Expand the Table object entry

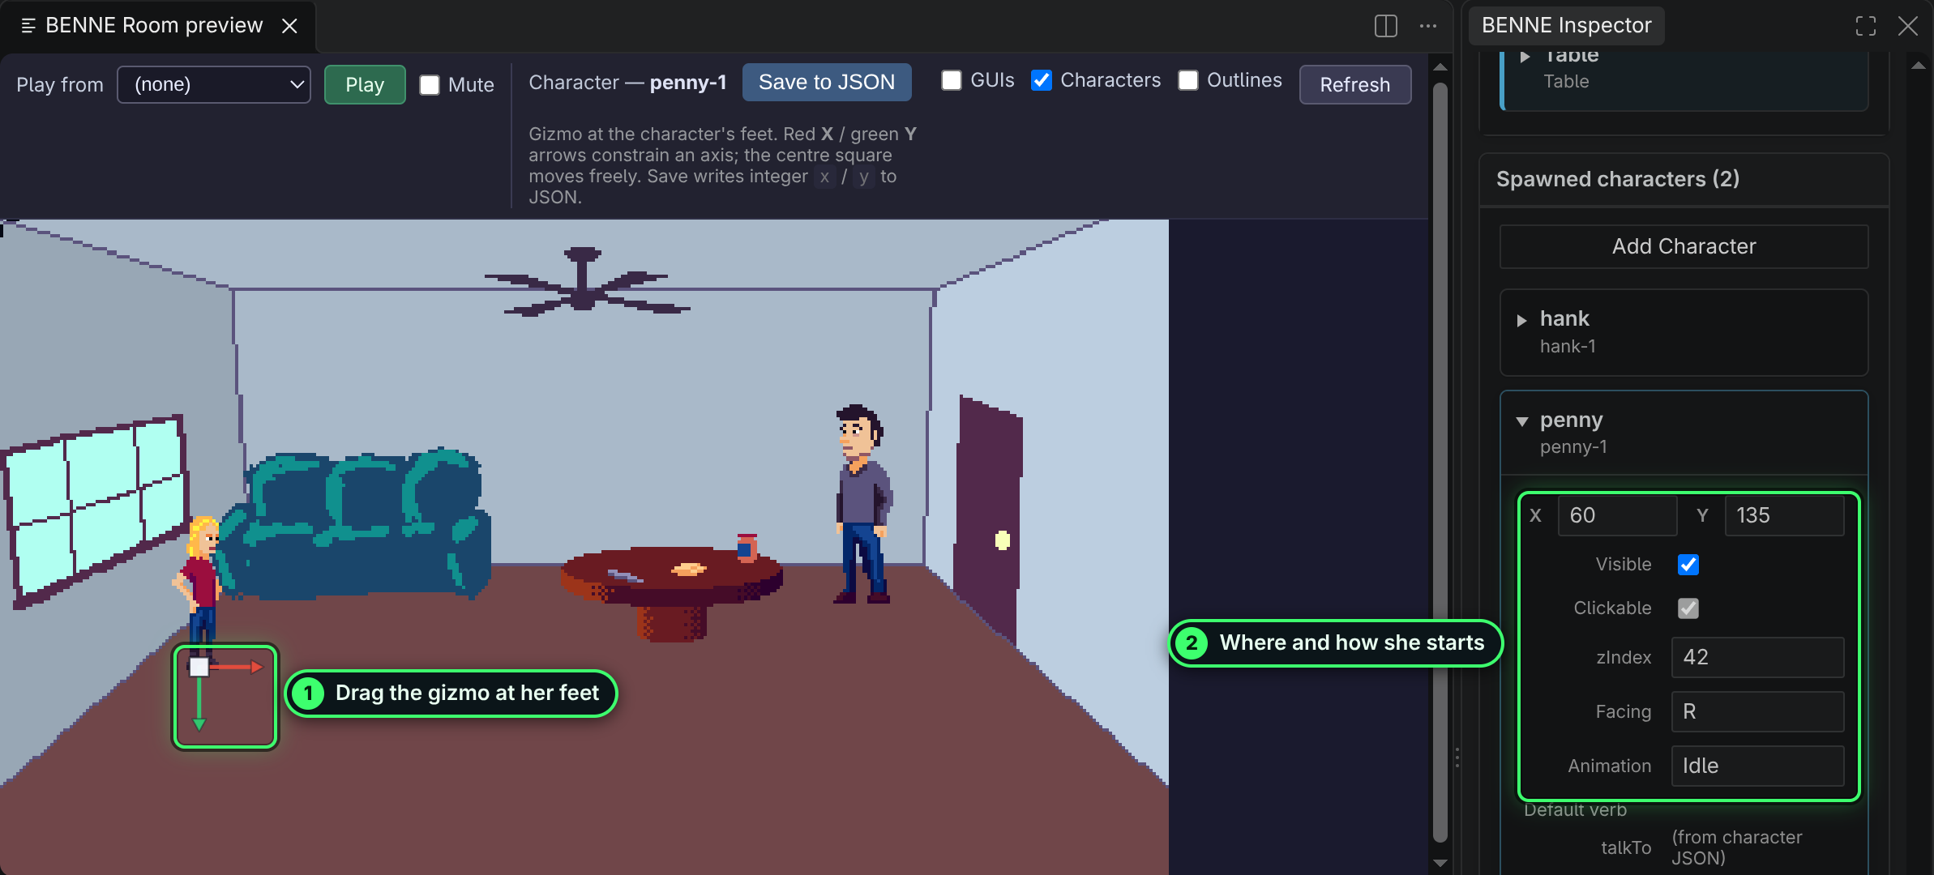1525,57
